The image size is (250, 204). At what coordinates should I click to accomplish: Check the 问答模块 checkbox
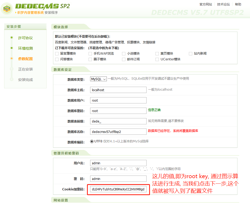pos(57,60)
